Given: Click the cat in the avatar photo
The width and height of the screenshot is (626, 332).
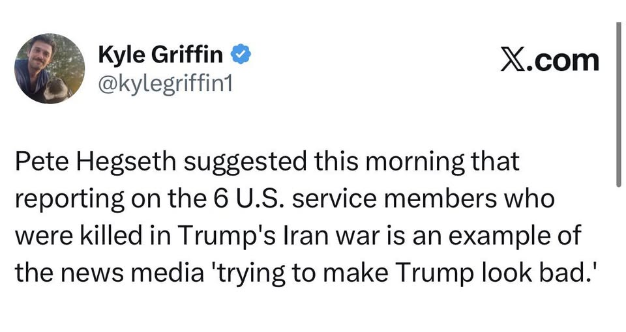Looking at the screenshot, I should point(55,89).
